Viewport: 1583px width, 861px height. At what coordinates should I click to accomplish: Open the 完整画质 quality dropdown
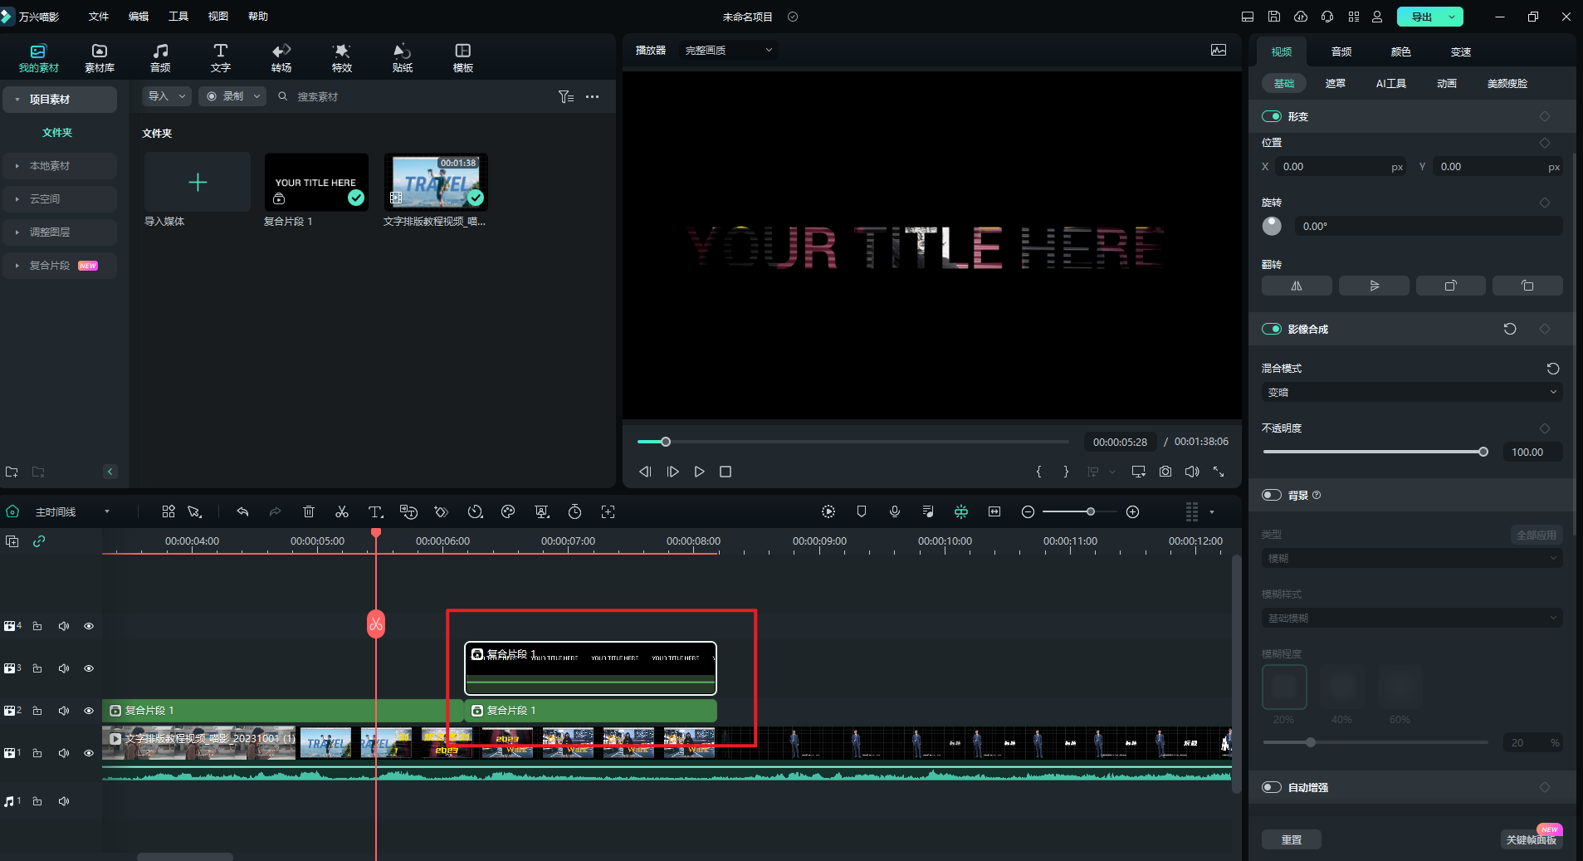728,51
